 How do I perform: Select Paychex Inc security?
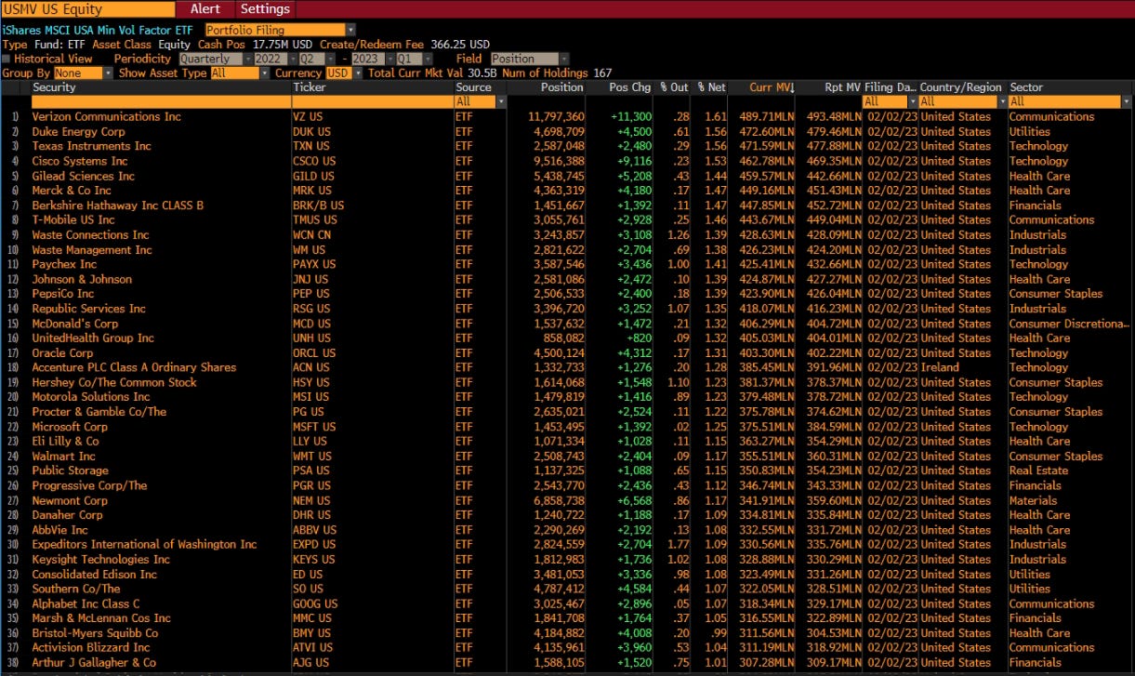pos(64,264)
